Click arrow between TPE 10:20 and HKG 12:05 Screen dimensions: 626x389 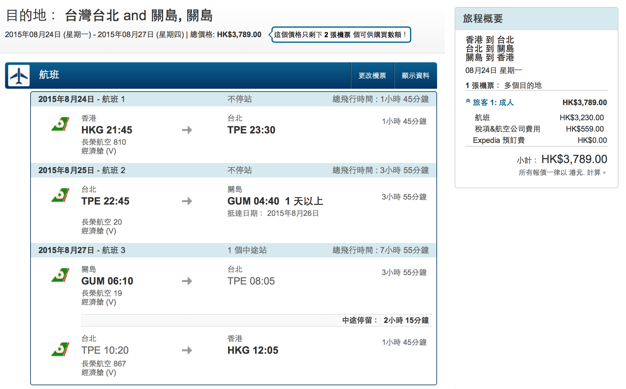click(x=187, y=350)
